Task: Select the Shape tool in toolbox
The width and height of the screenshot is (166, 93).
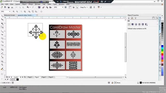Action: click(x=2, y=19)
